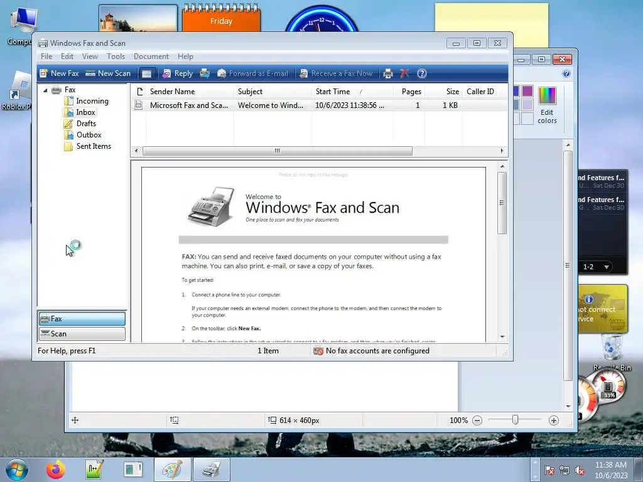Sort by Pages column header
Screen dimensions: 643x482
pos(409,92)
